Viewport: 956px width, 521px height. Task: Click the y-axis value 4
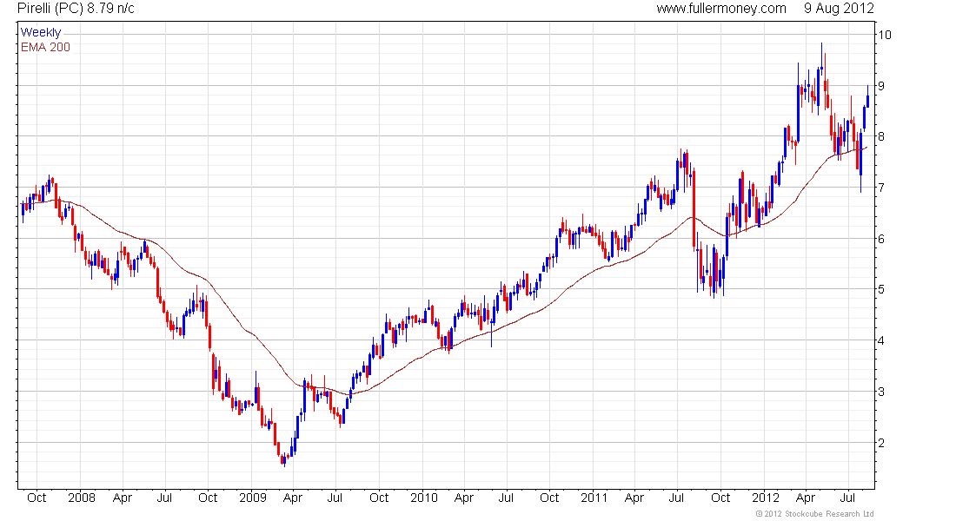point(881,340)
